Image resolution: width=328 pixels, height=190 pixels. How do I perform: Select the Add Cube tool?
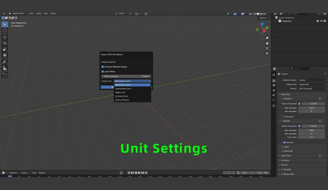[5, 75]
